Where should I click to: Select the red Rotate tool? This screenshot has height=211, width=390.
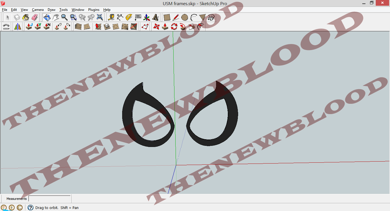tap(174, 27)
